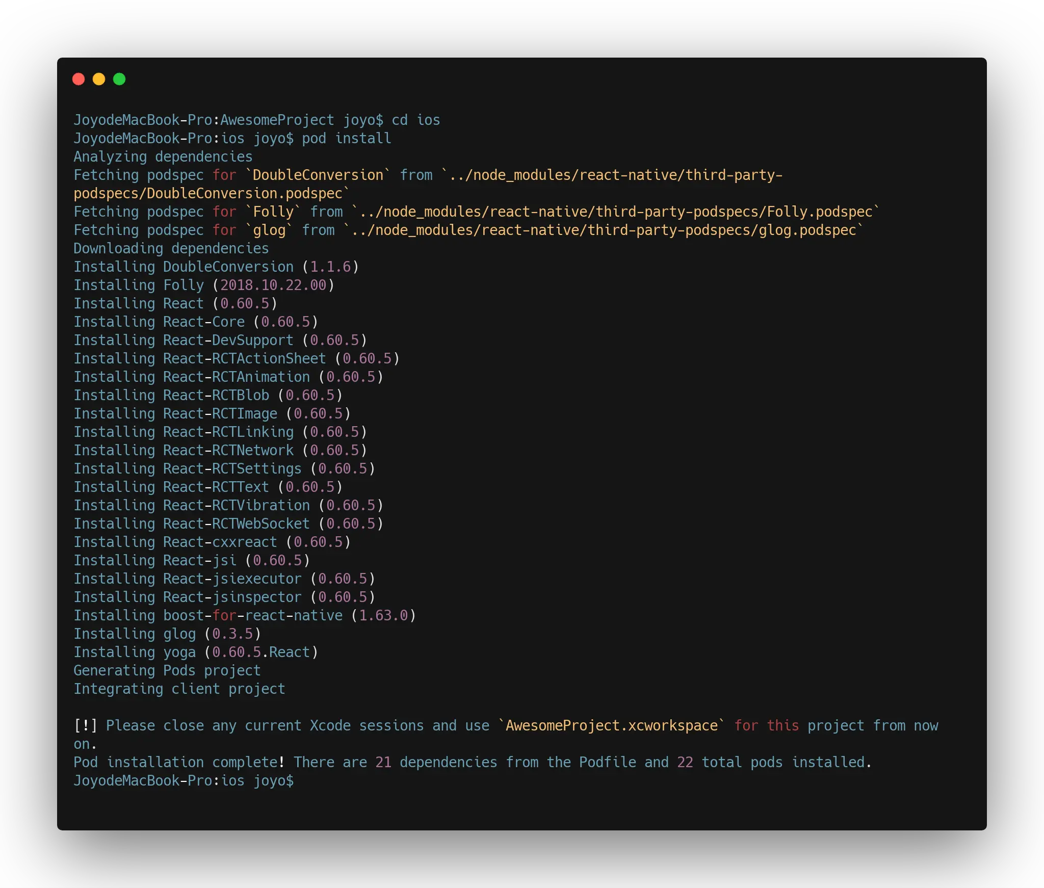The image size is (1044, 888).
Task: Click the Folly version 2018.10.22.00 text
Action: 273,285
